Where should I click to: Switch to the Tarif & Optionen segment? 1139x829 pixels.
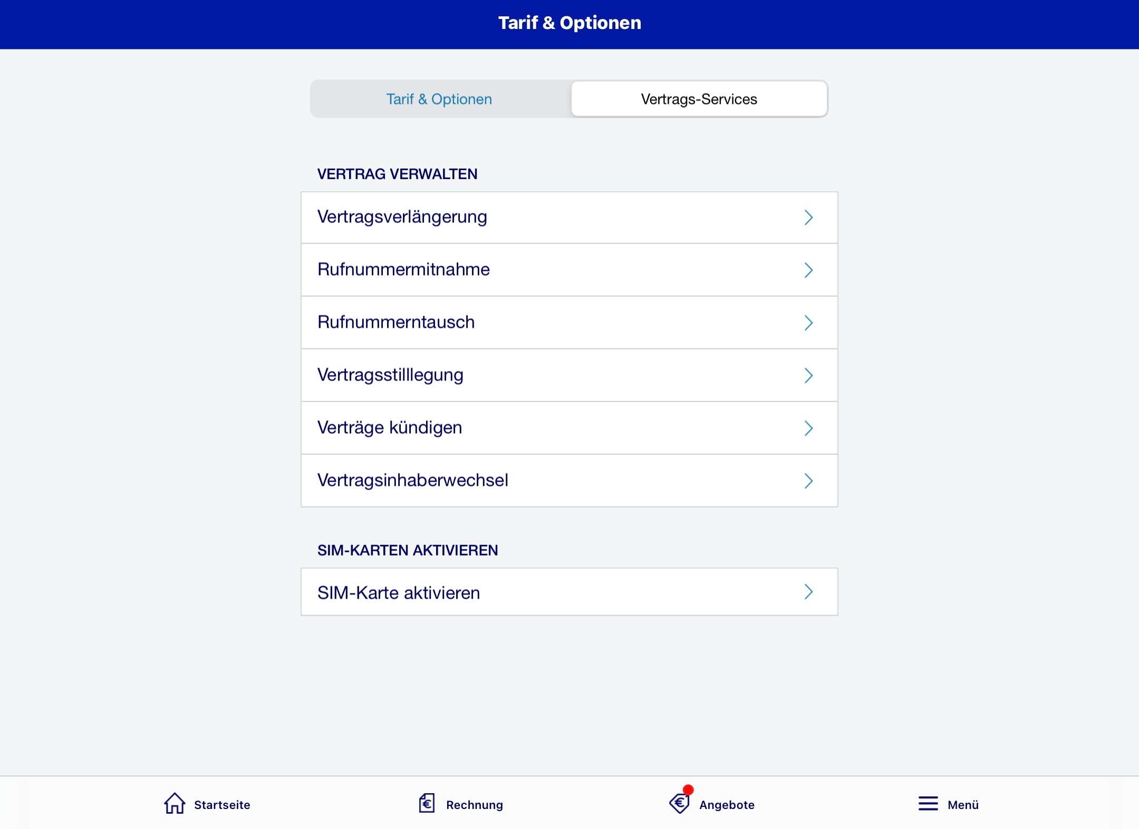coord(439,99)
